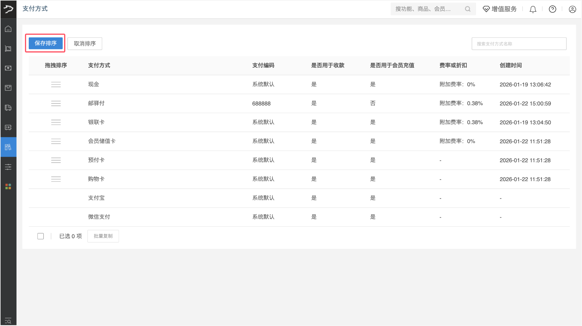Click the user account avatar icon
Viewport: 582px width, 326px height.
572,9
